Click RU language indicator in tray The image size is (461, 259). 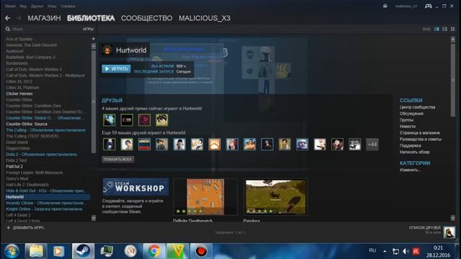(372, 250)
